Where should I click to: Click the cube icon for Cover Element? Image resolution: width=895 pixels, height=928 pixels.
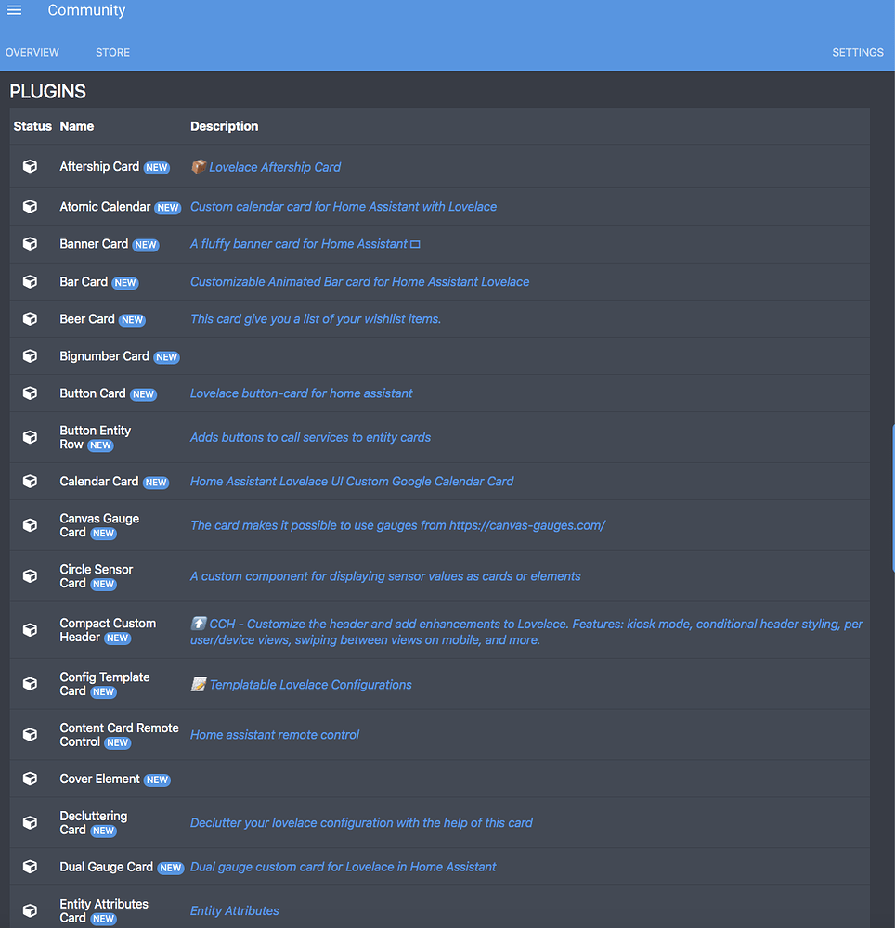pyautogui.click(x=29, y=779)
